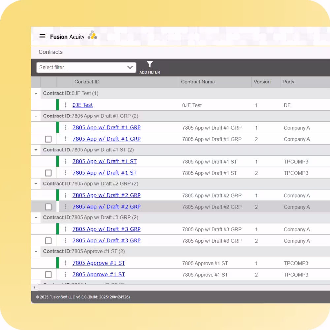Viewport: 330px width, 330px height.
Task: Select the Contracts tab
Action: click(x=50, y=52)
